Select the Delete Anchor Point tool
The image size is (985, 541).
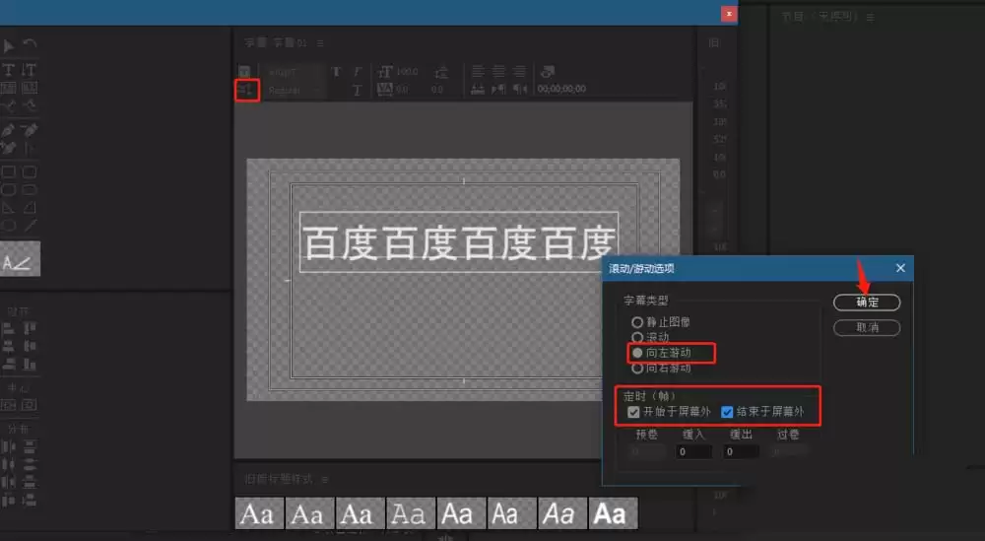tap(29, 130)
